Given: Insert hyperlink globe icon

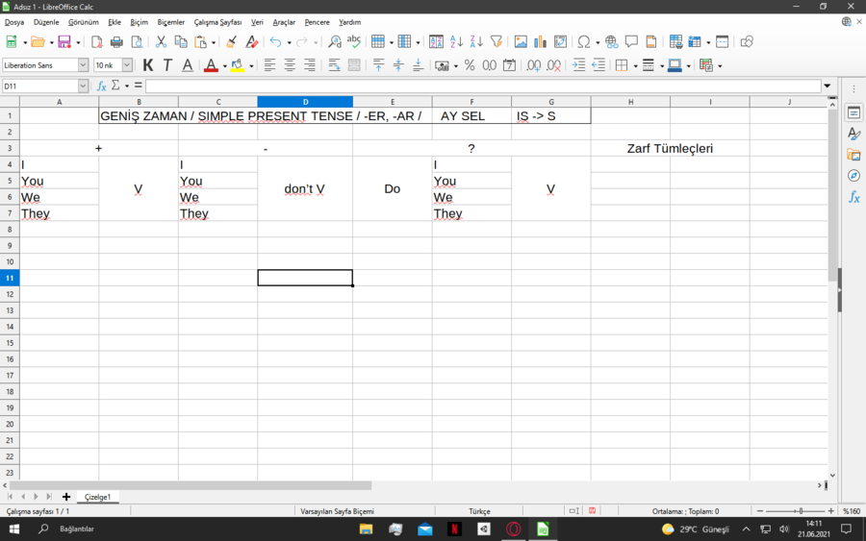Looking at the screenshot, I should 611,42.
